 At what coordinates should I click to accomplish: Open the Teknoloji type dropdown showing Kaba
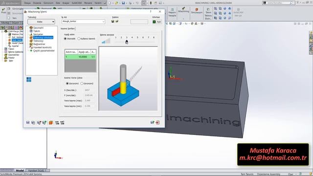41,22
